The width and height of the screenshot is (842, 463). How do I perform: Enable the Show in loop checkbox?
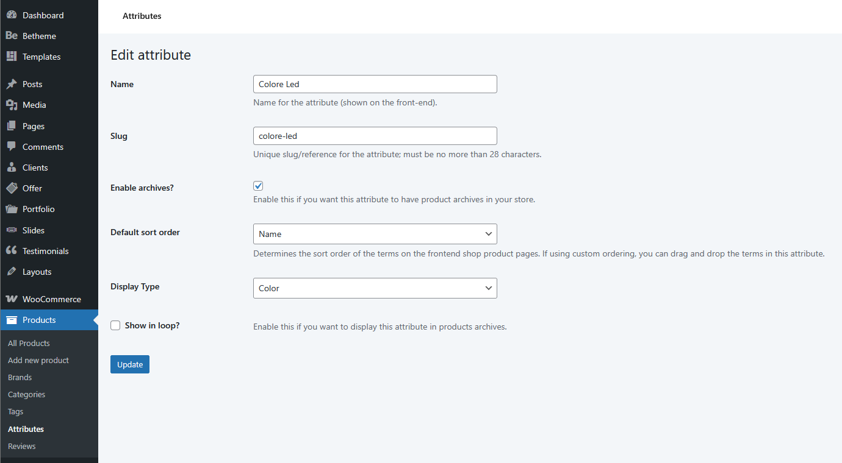click(x=115, y=325)
